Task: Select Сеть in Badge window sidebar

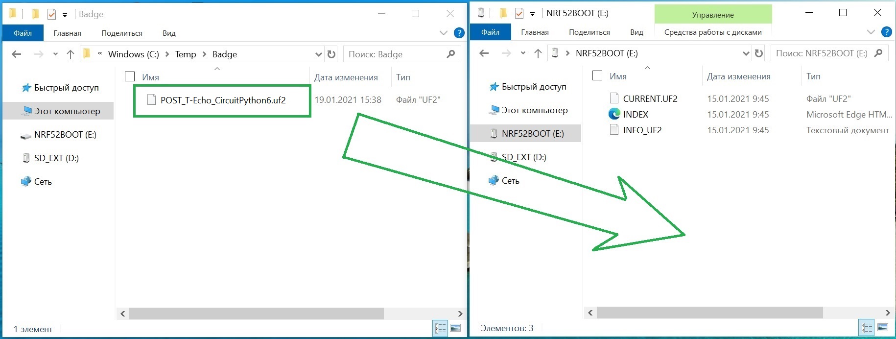Action: (x=36, y=182)
